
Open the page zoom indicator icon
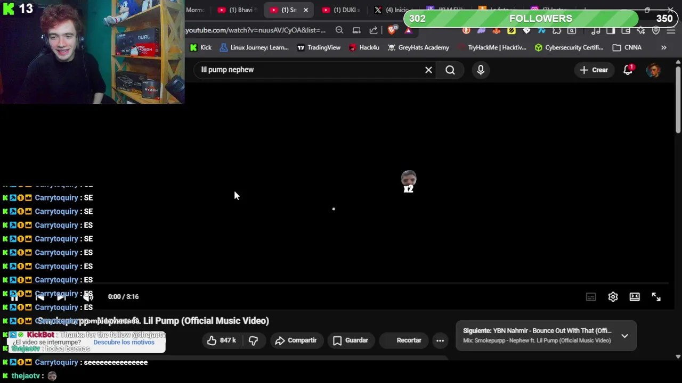click(339, 30)
